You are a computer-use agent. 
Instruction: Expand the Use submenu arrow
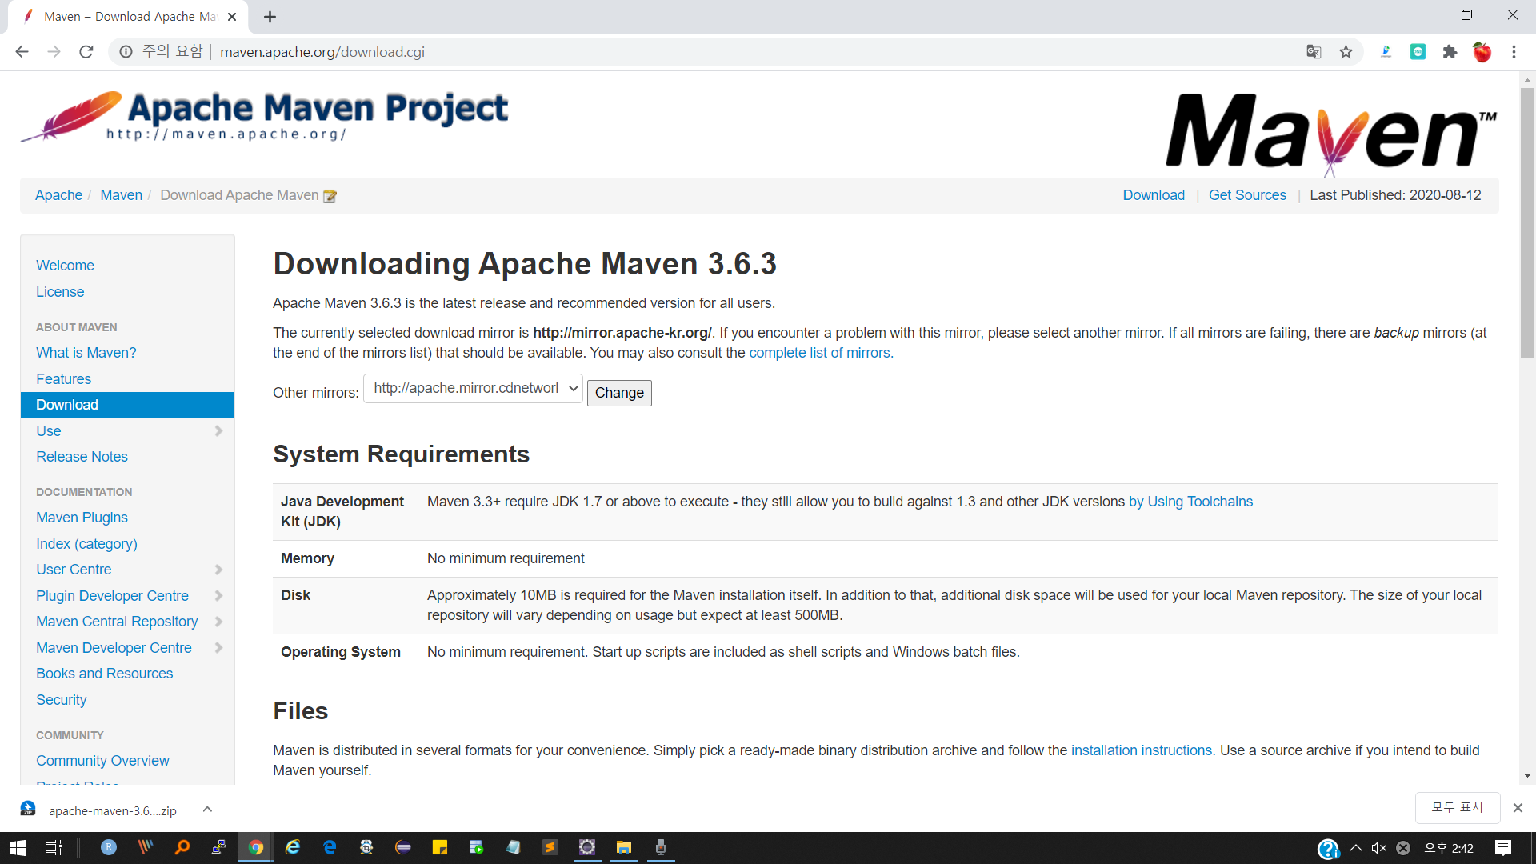pos(218,431)
